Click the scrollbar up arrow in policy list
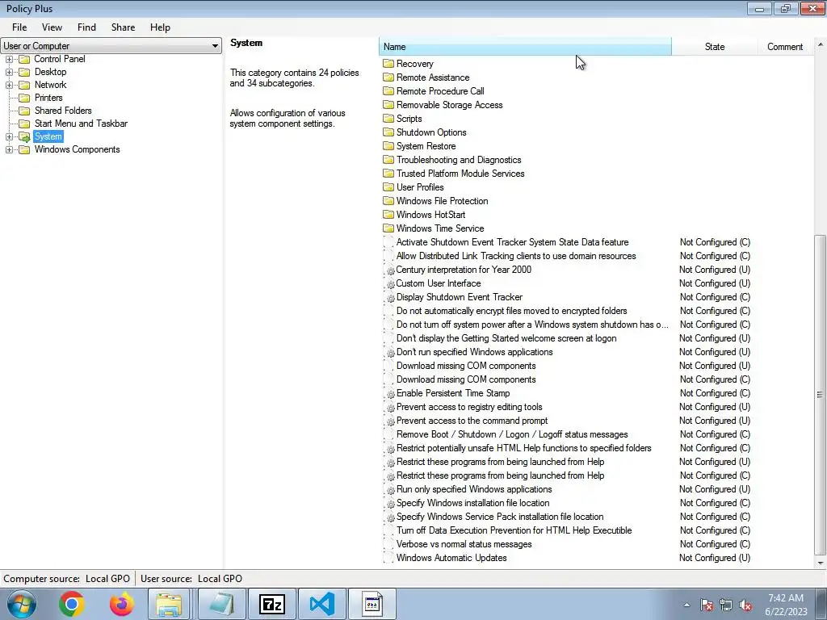Screen dimensions: 827x620 pyautogui.click(x=821, y=45)
